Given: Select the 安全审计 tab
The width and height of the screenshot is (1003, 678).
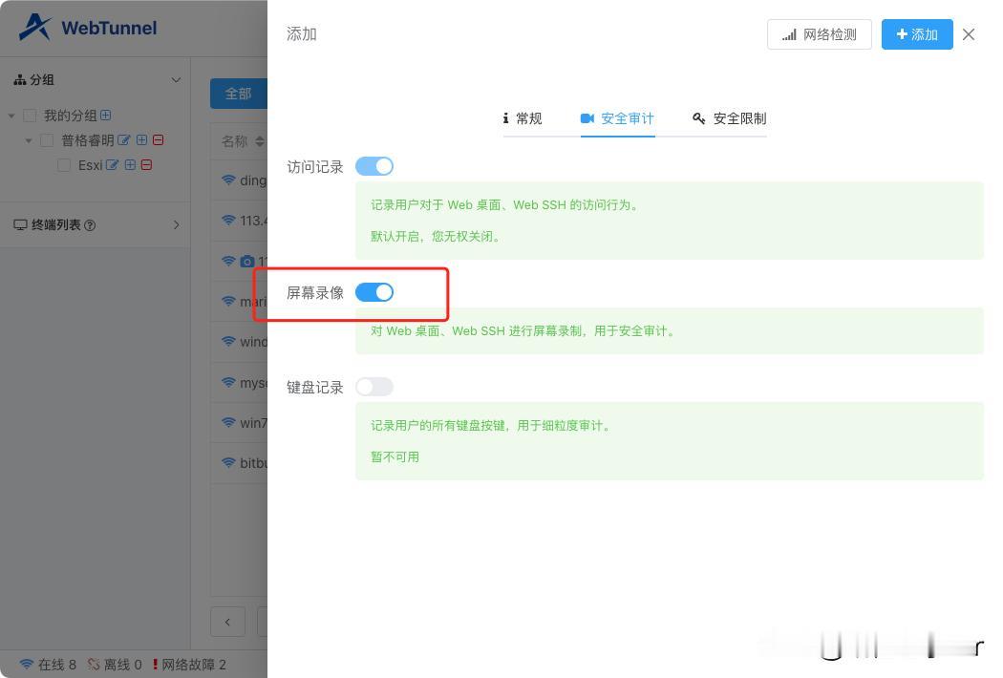Looking at the screenshot, I should [x=617, y=118].
